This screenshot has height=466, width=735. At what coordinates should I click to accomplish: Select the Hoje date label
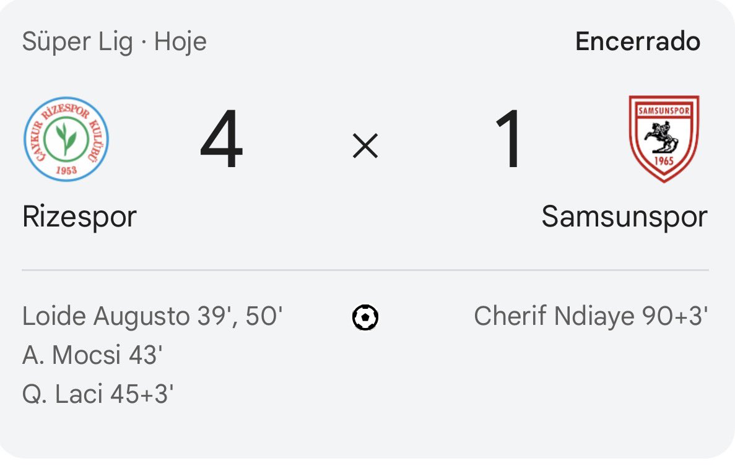180,42
